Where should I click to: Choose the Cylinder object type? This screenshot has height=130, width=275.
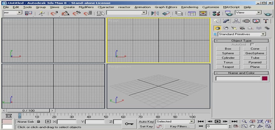point(228,58)
